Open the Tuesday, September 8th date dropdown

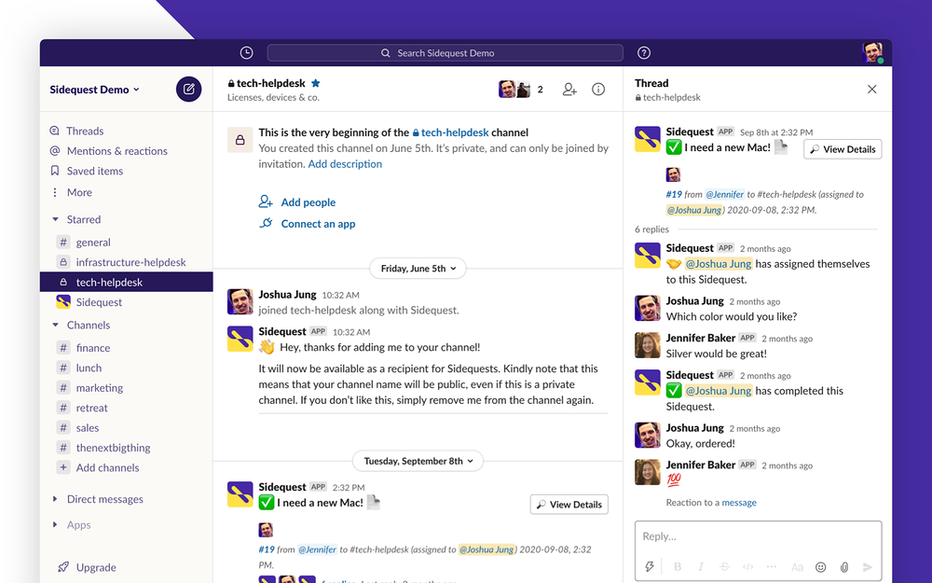(x=418, y=461)
